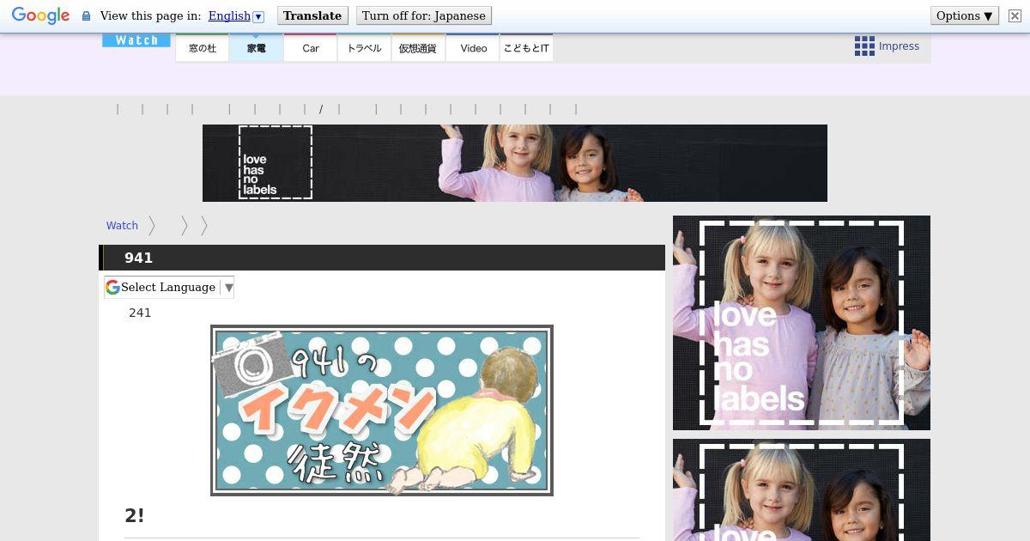Click the love has no labels banner ad
The image size is (1030, 541).
(515, 163)
